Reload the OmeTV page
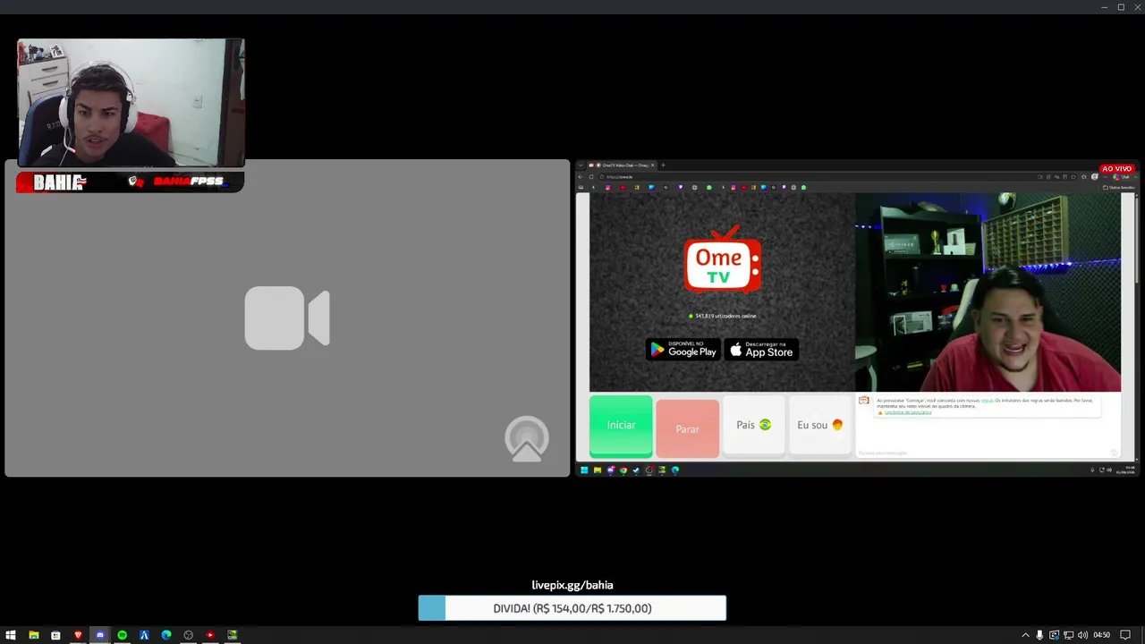Viewport: 1145px width, 644px height. point(592,176)
